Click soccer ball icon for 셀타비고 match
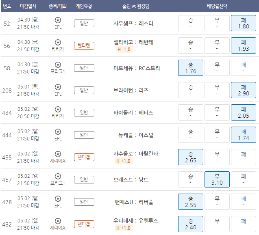Viewport: 259px width, 235px height. point(58,43)
